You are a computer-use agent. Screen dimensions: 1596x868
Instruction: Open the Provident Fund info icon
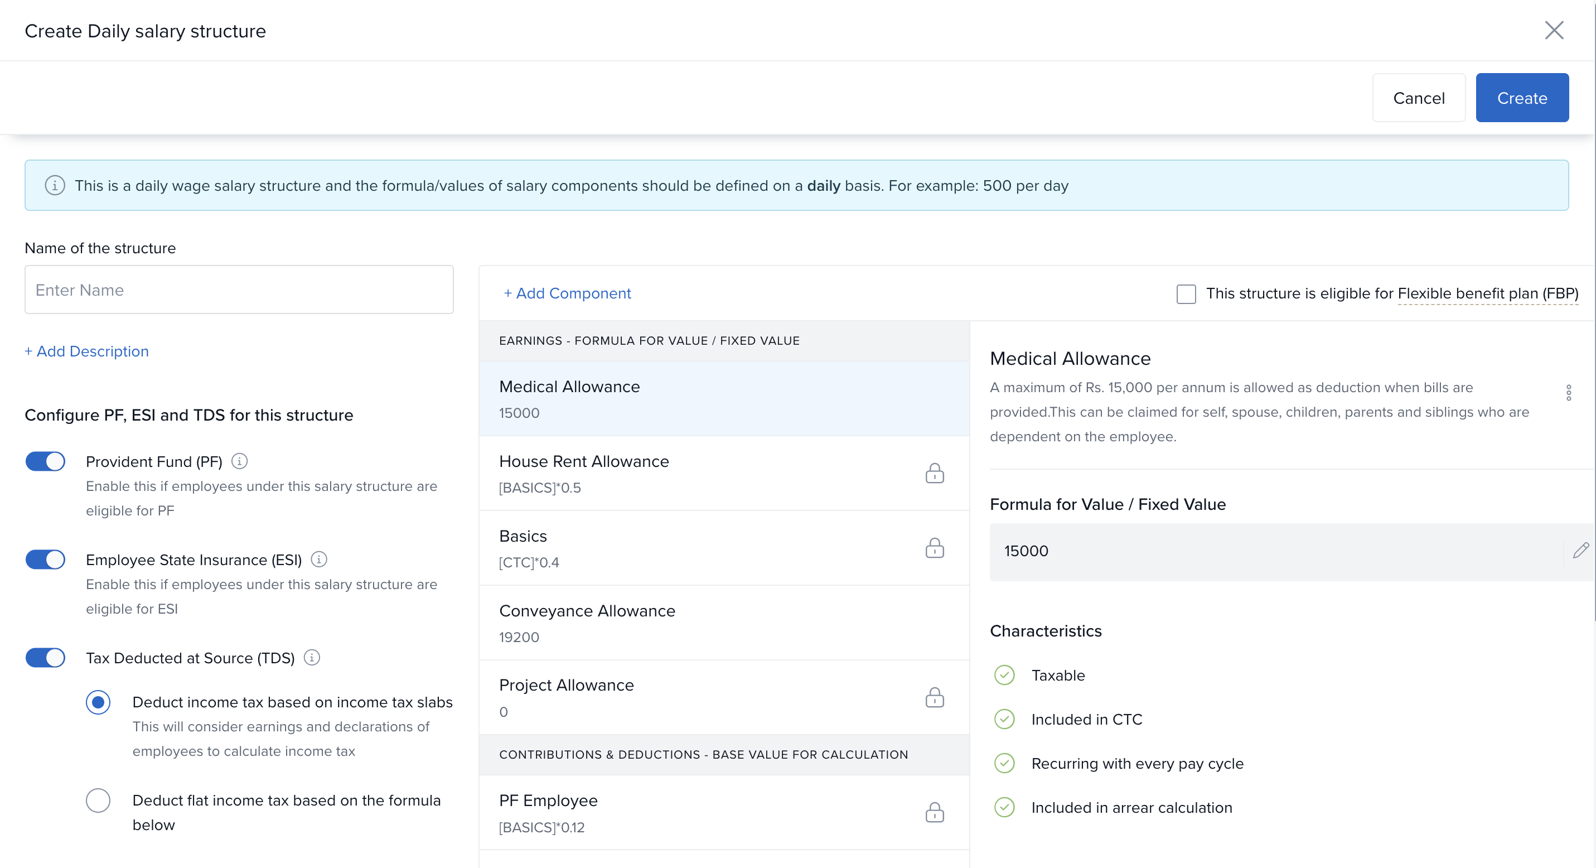coord(239,461)
